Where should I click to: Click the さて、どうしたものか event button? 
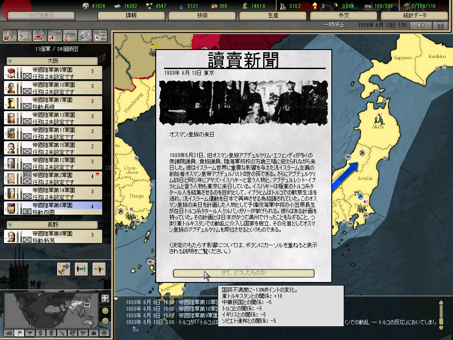(x=244, y=273)
